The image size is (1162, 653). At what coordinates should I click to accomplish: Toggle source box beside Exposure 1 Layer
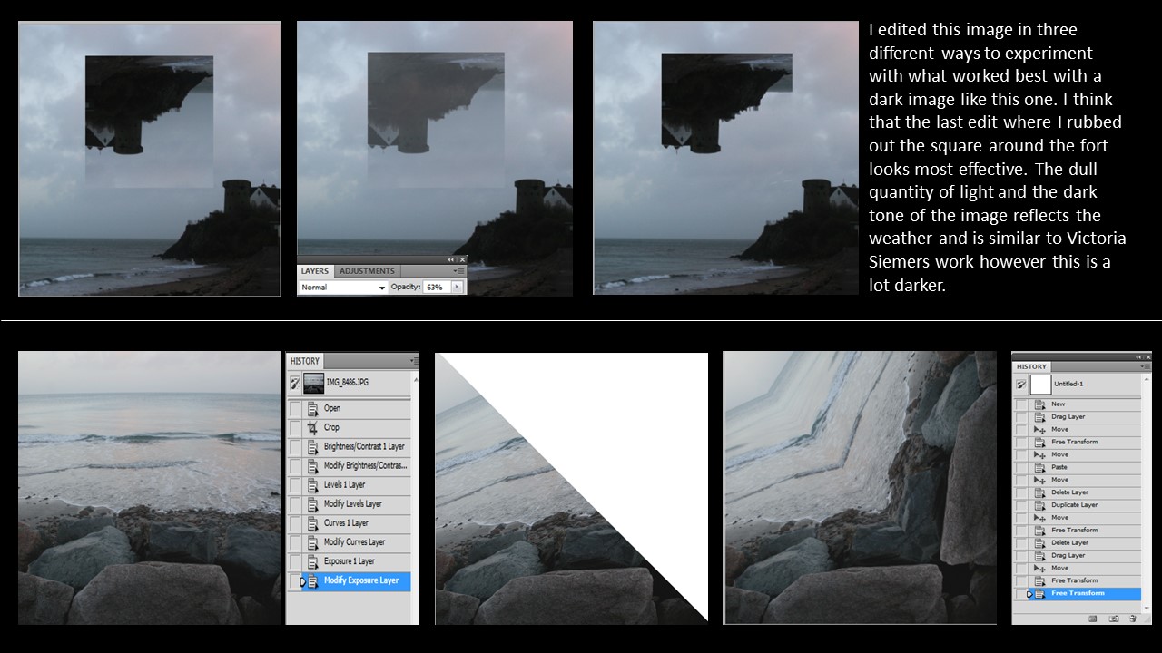point(295,560)
